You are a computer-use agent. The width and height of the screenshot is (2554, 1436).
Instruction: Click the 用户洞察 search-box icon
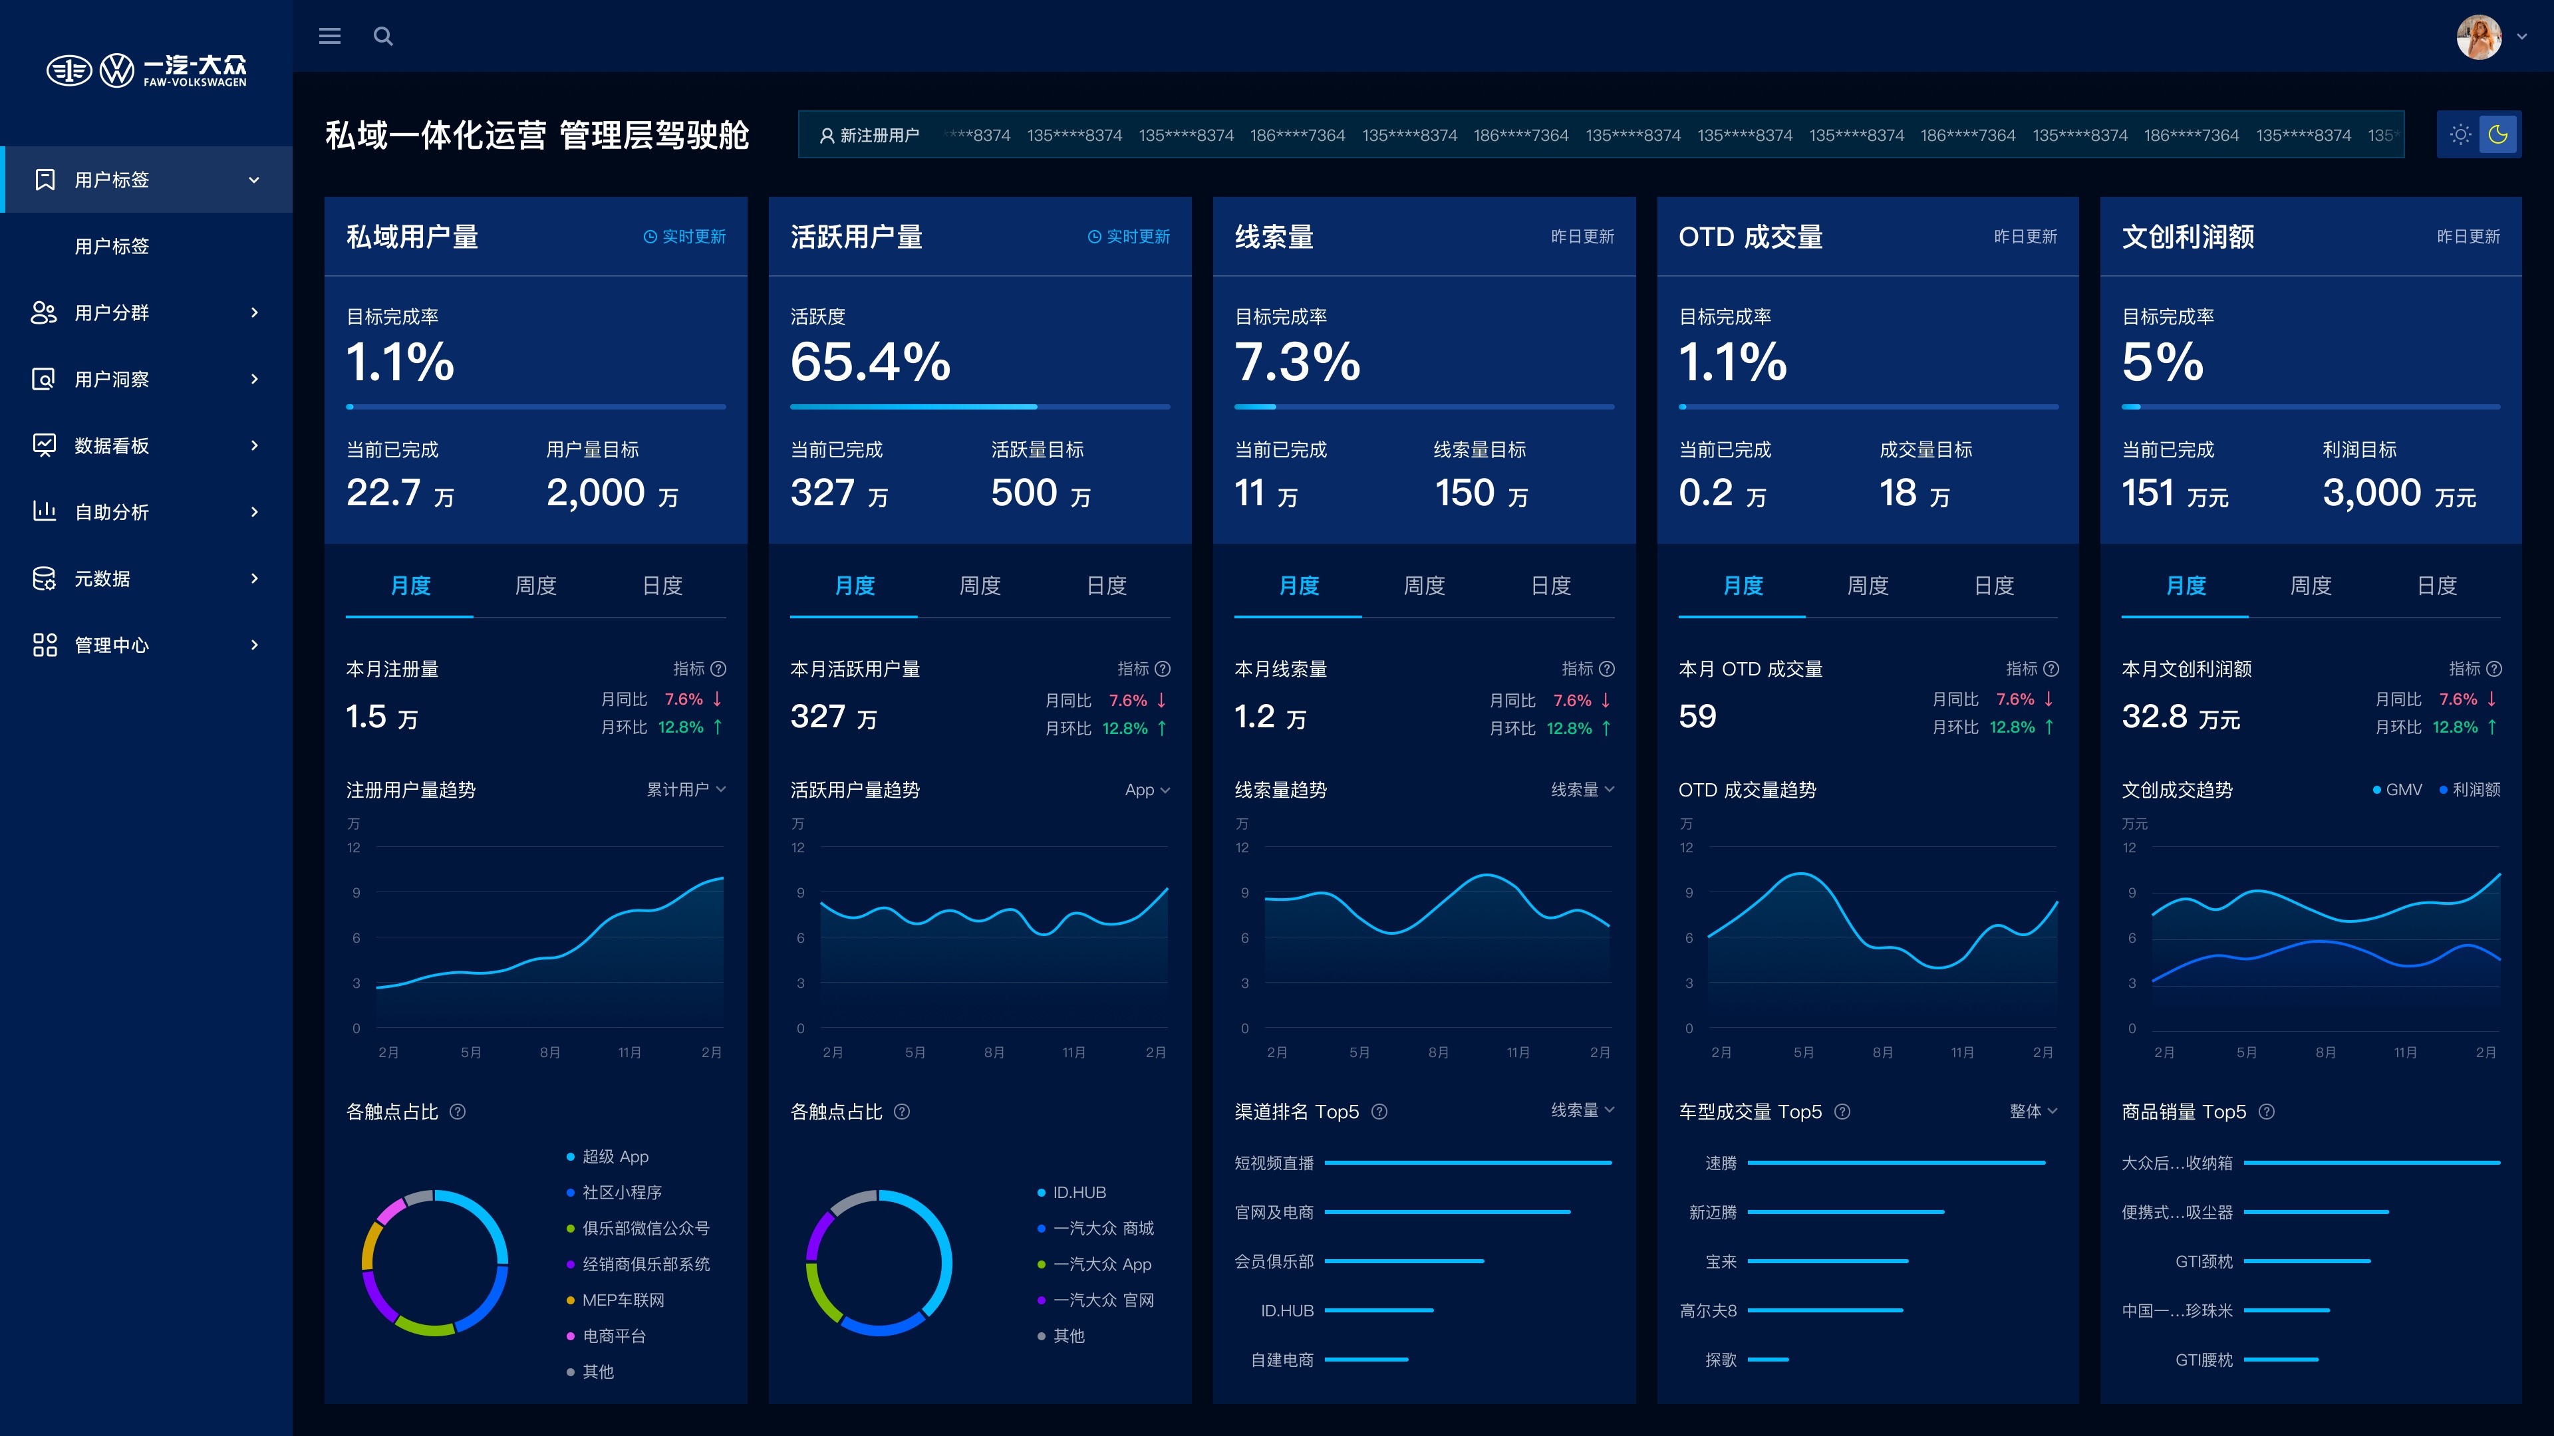45,378
